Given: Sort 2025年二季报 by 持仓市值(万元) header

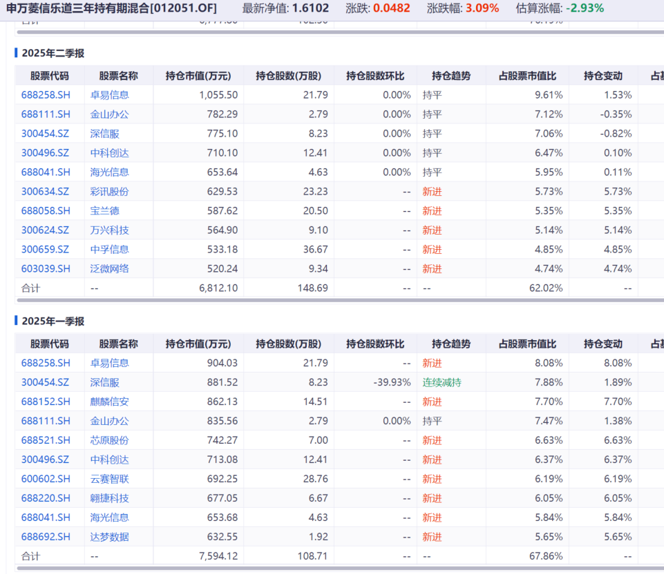Looking at the screenshot, I should coord(198,76).
